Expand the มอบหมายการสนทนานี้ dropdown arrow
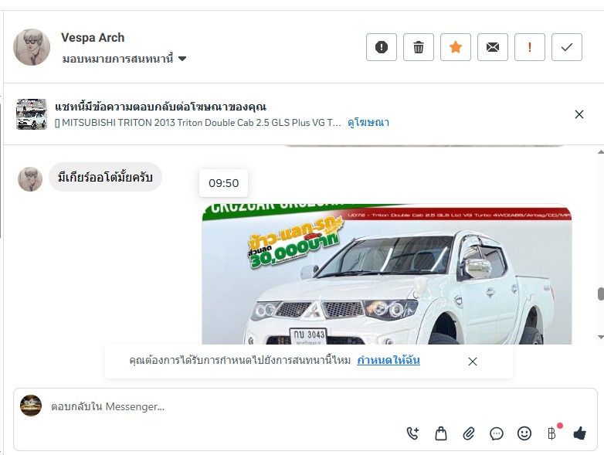Viewport: 604px width, 455px height. click(182, 59)
